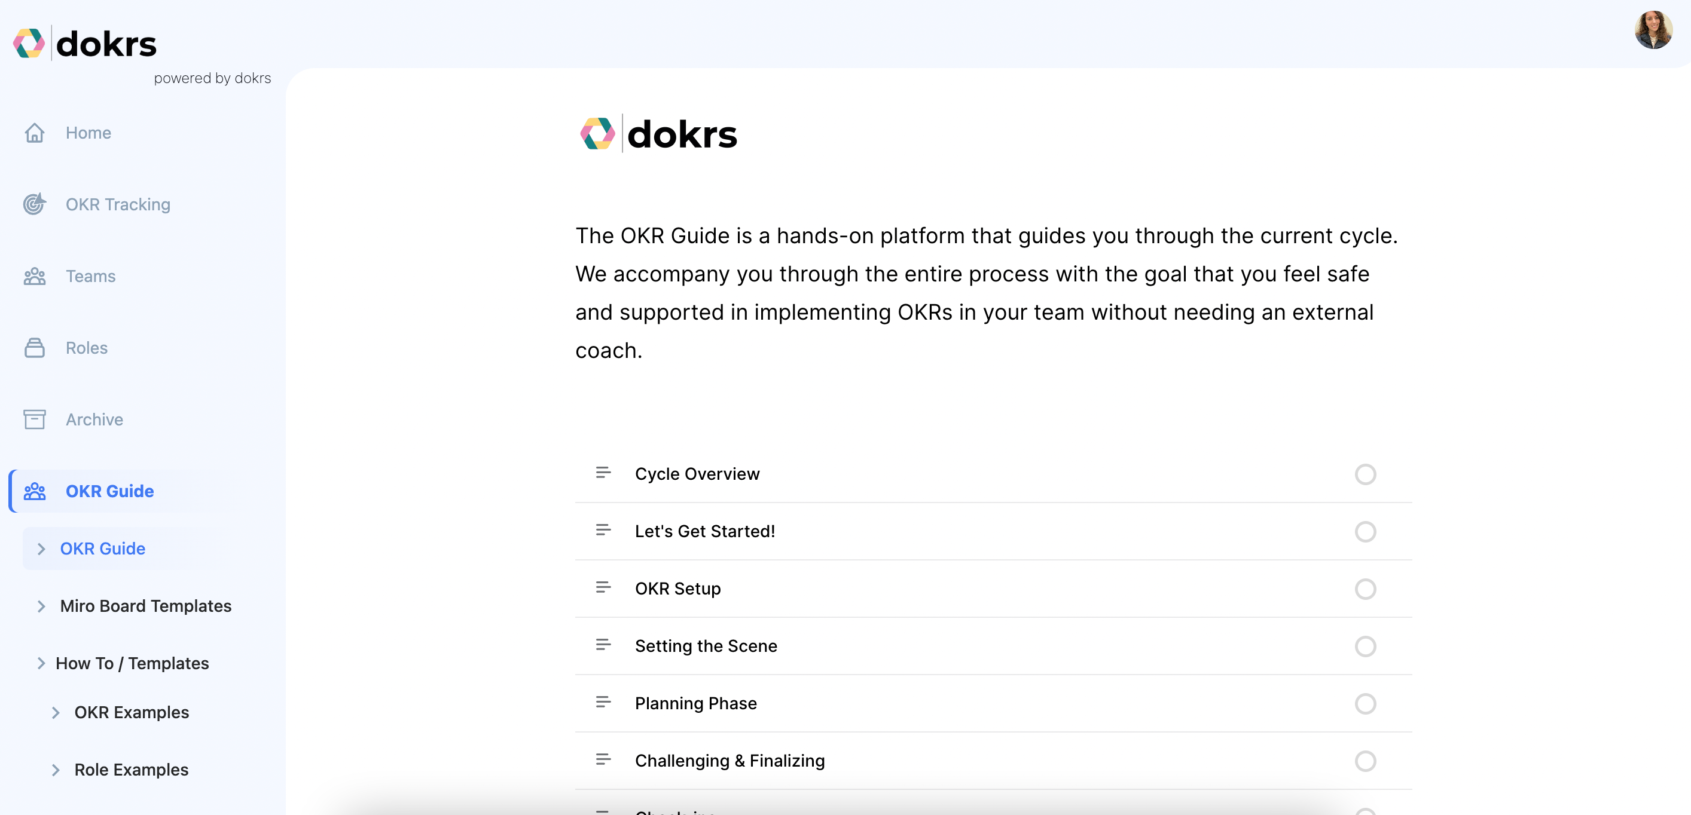Toggle the Let's Get Started! completion circle
Viewport: 1691px width, 815px height.
(1365, 532)
